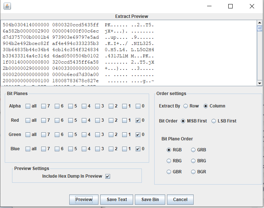Check the Alpha bit 0 checkbox
The image size is (264, 208).
[x=138, y=106]
